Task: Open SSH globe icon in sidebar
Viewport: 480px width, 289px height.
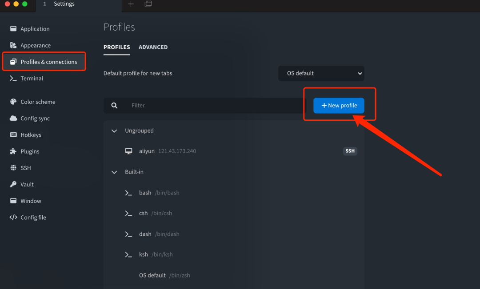Action: click(13, 168)
